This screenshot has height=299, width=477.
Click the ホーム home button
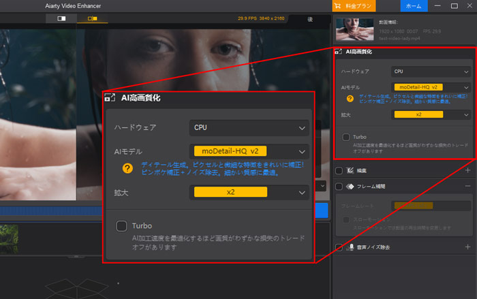click(x=414, y=5)
